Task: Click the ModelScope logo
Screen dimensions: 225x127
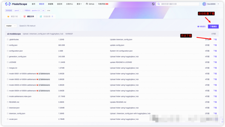Action: (16, 4)
